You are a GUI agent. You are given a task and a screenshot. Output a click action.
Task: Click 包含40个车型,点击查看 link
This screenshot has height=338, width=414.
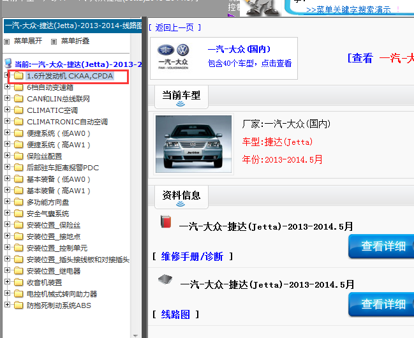coord(250,63)
